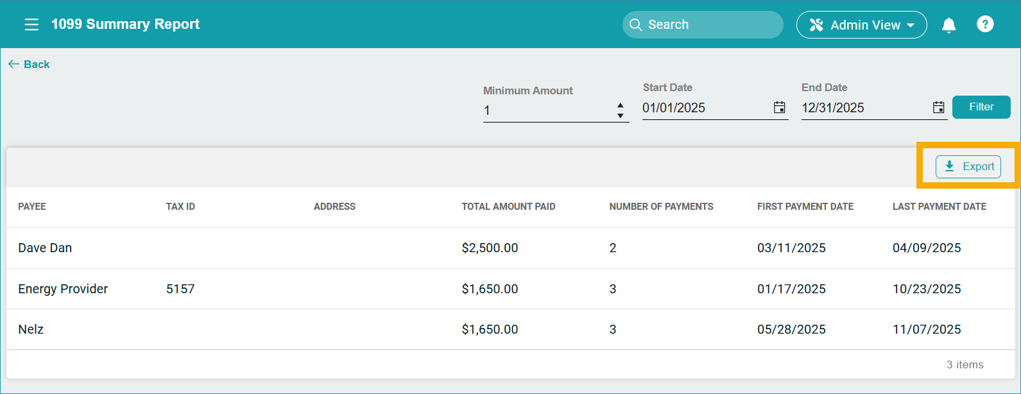Screen dimensions: 1021x394
Task: Sort by Number of Payments header
Action: pyautogui.click(x=661, y=207)
